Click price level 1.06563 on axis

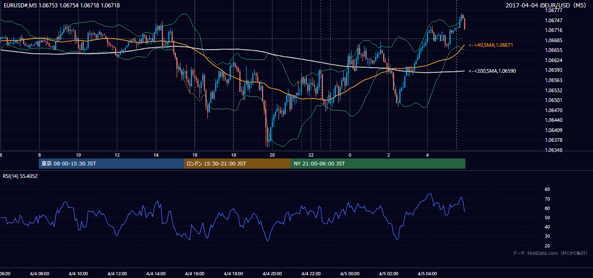pos(554,80)
